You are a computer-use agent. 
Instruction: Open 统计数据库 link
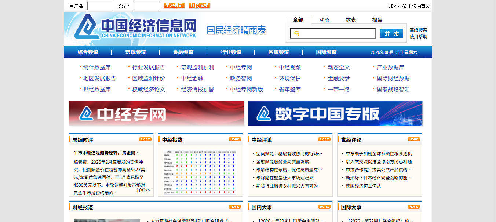click(97, 68)
